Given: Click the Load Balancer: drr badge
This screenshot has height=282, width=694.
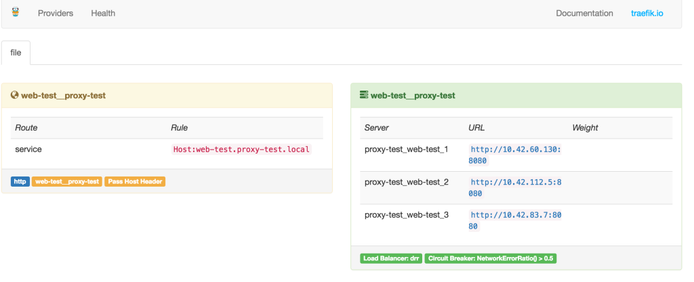Looking at the screenshot, I should pos(390,258).
